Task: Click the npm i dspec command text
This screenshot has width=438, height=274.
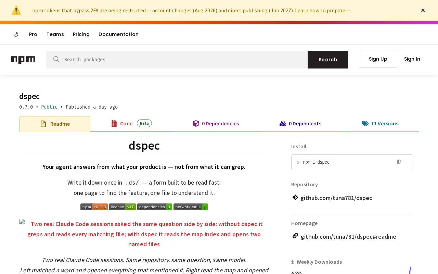Action: point(316,162)
